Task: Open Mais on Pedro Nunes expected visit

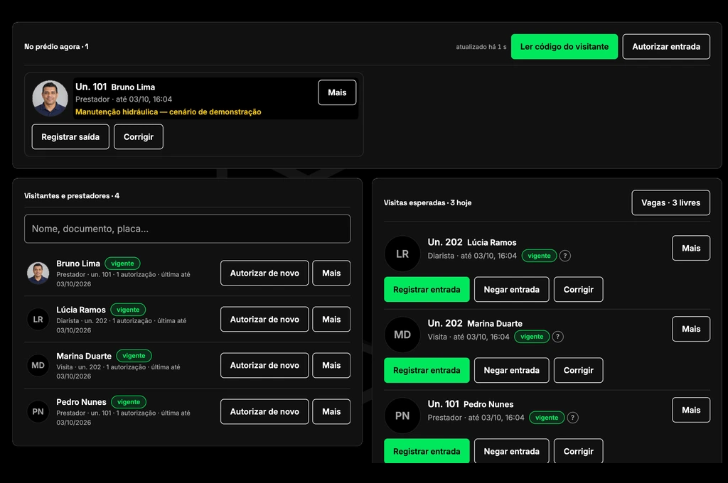Action: click(691, 410)
